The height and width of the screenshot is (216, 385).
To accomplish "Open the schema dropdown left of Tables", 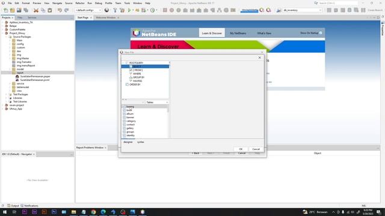I will 133,103.
